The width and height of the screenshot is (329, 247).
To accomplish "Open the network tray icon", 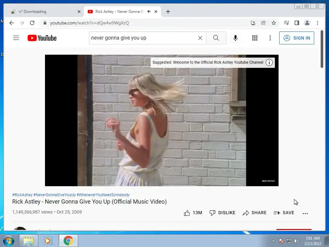I will [x=289, y=241].
